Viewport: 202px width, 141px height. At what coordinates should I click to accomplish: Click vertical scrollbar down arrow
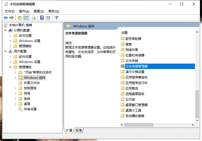pyautogui.click(x=197, y=121)
